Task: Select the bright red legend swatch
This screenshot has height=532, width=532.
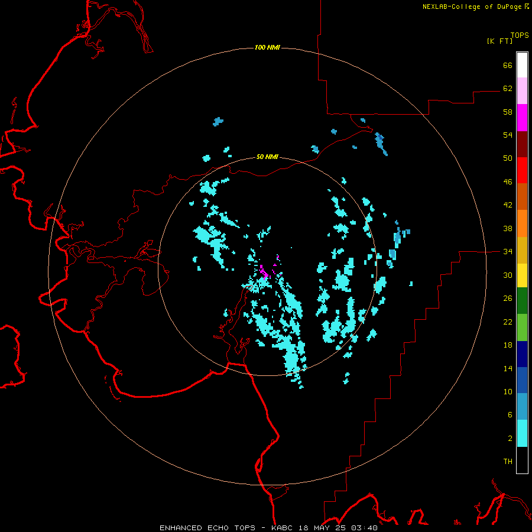Action: [x=522, y=170]
